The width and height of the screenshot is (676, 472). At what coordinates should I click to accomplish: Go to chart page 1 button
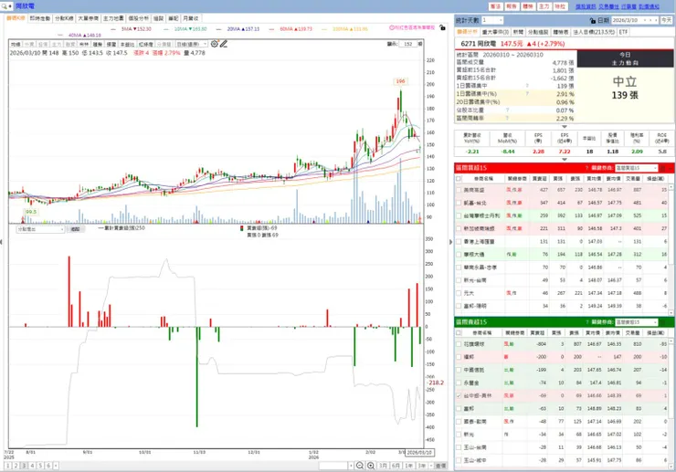tap(7, 466)
